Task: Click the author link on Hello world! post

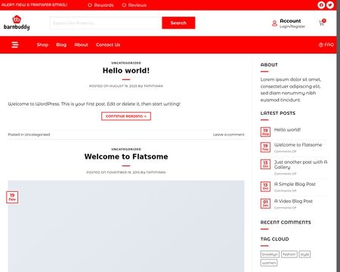Action: coord(153,86)
